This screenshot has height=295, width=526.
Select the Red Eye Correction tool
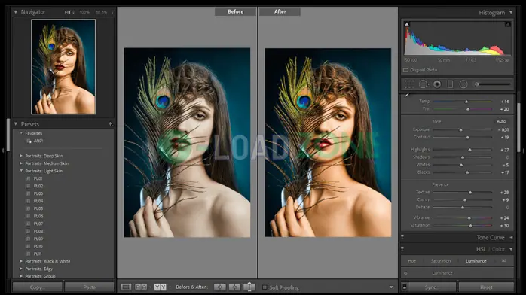click(x=437, y=84)
